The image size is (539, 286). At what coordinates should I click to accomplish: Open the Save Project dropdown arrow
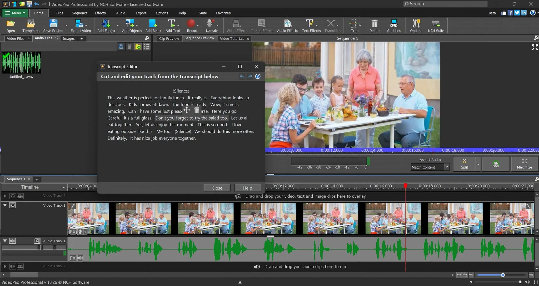(66, 25)
